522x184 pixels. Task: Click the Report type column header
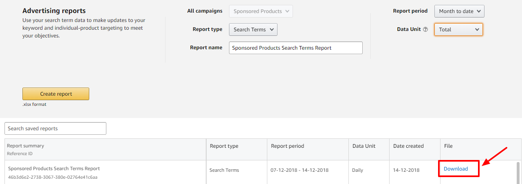pyautogui.click(x=224, y=146)
